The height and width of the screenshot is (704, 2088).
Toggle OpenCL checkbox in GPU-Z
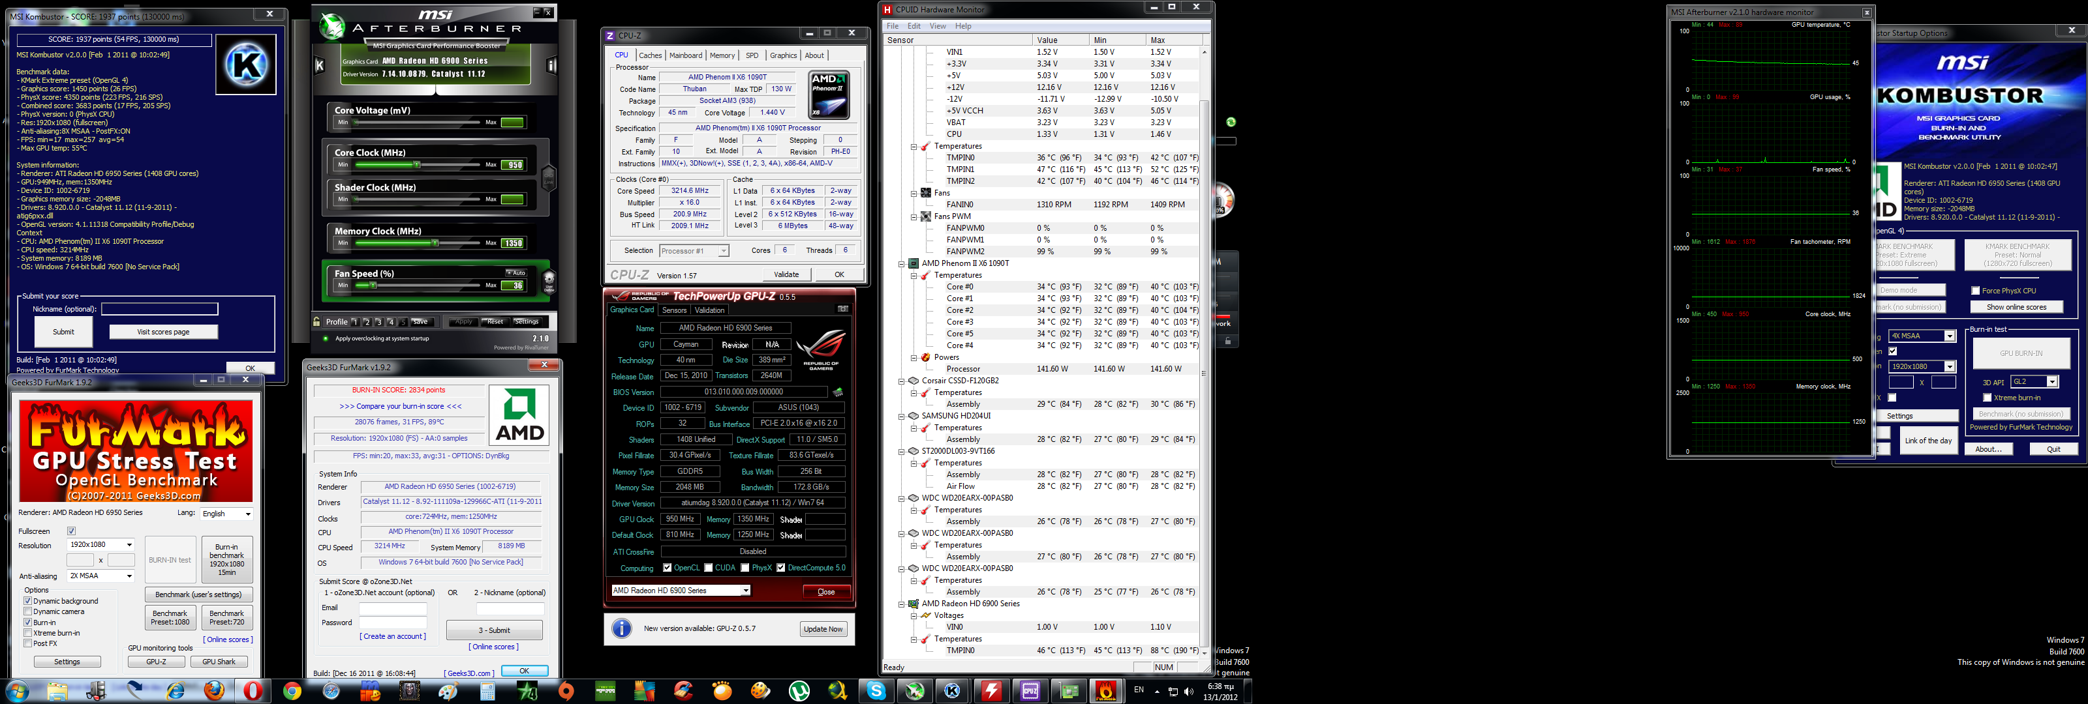667,568
